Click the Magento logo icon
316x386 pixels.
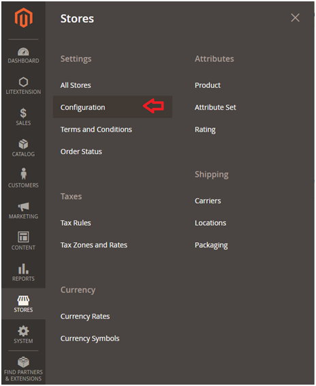(23, 18)
